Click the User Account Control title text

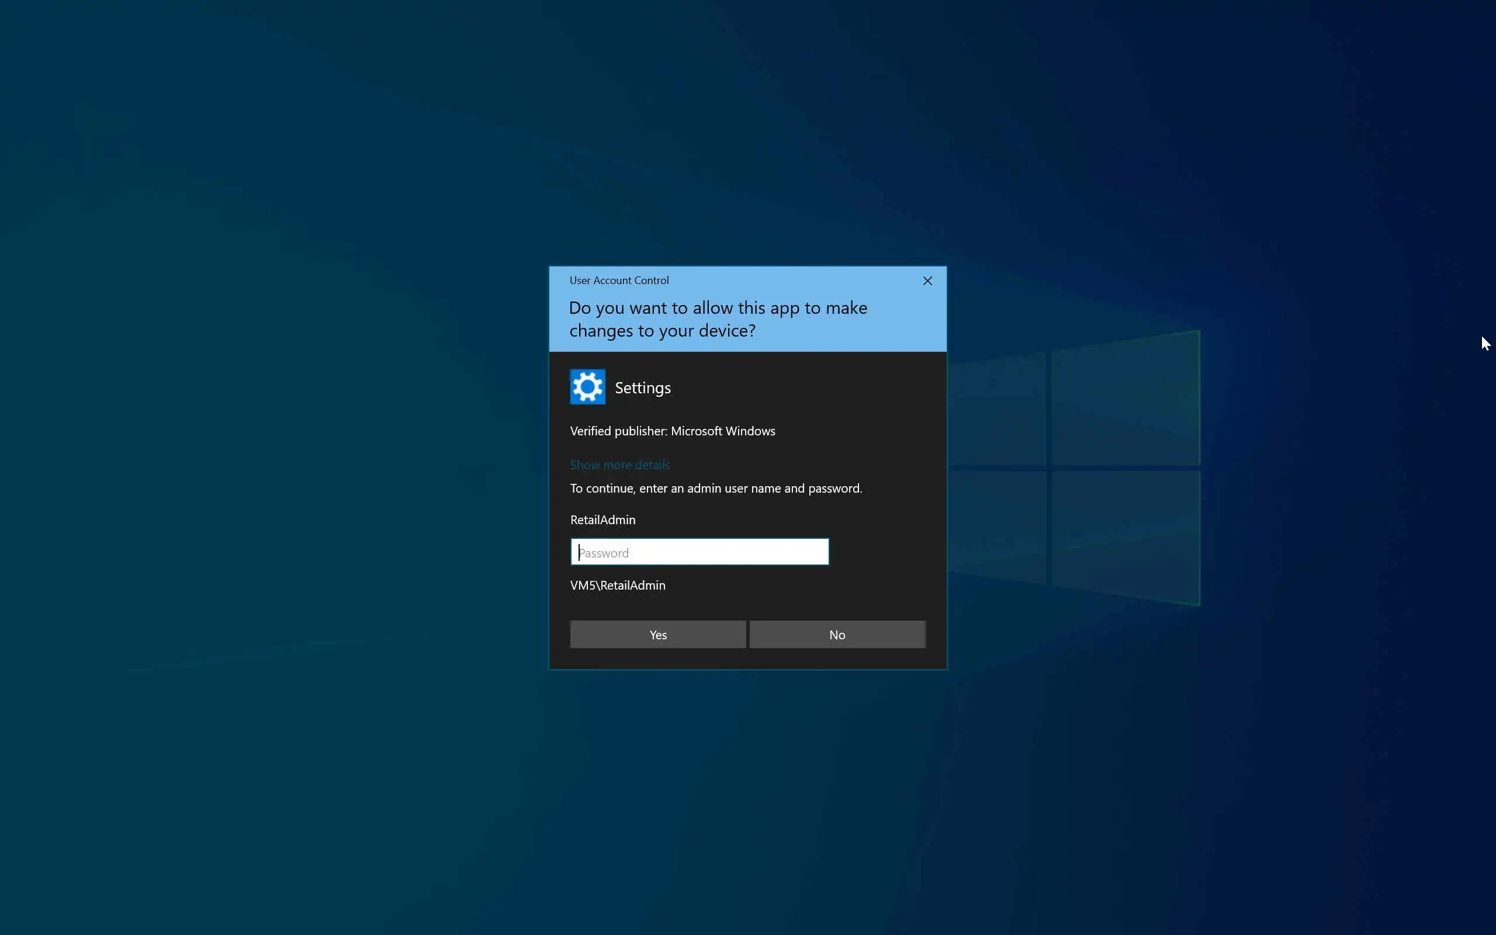click(x=619, y=280)
